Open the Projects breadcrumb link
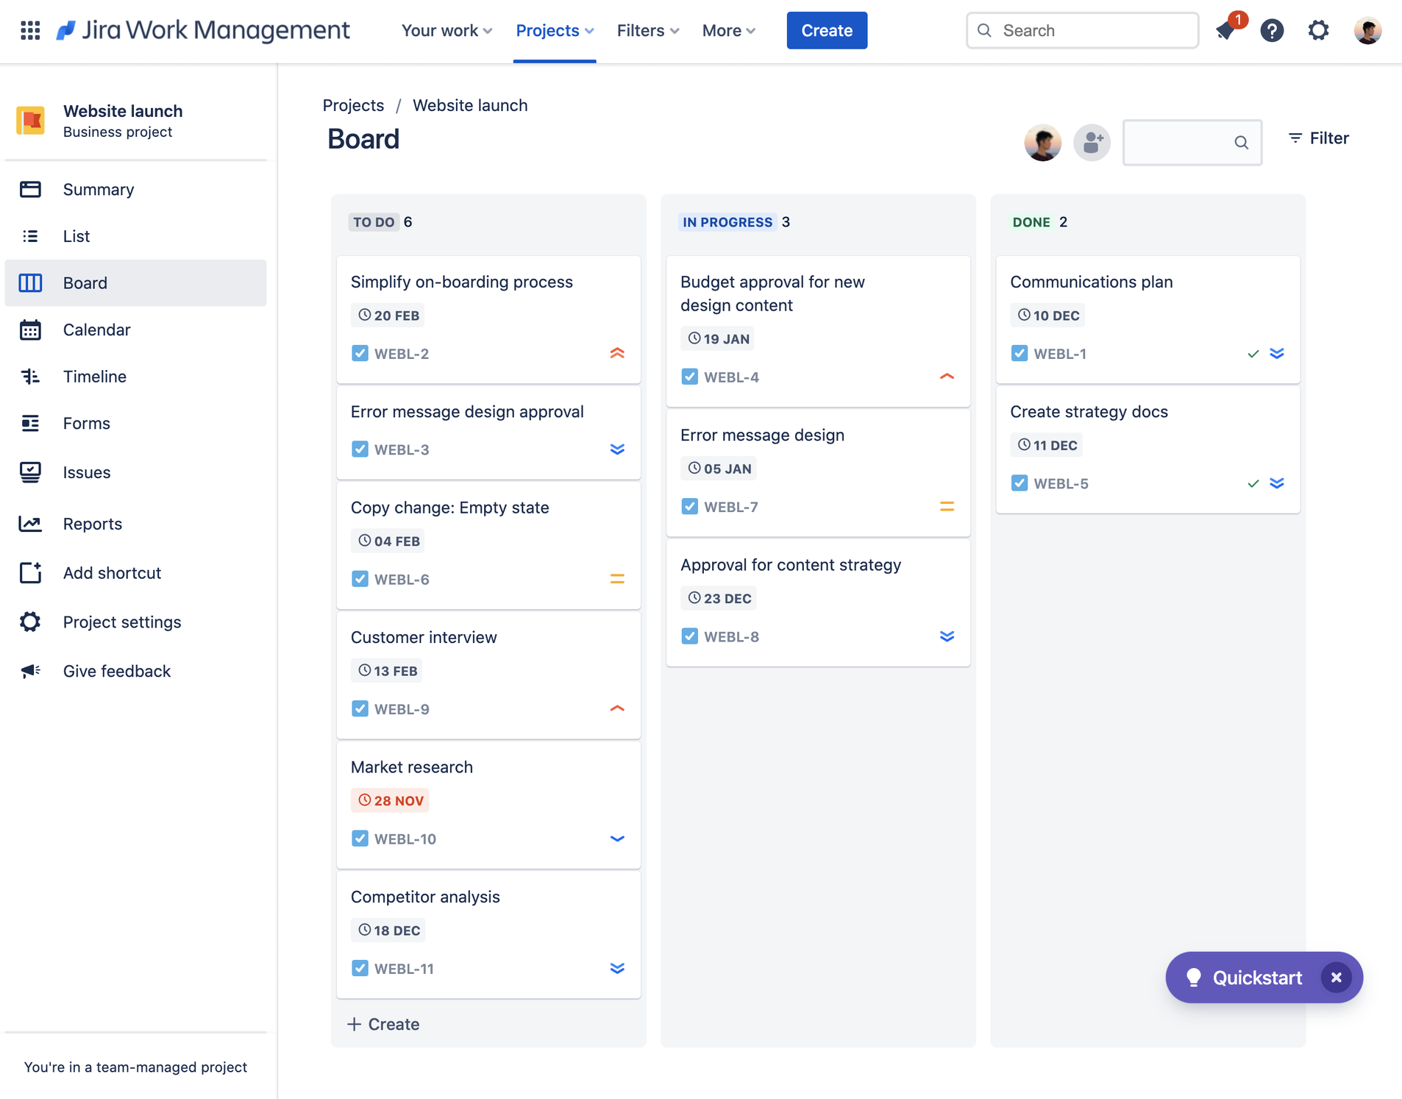 [353, 105]
